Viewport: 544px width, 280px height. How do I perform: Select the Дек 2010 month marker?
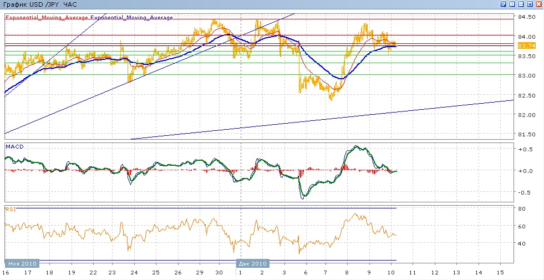pos(252,263)
